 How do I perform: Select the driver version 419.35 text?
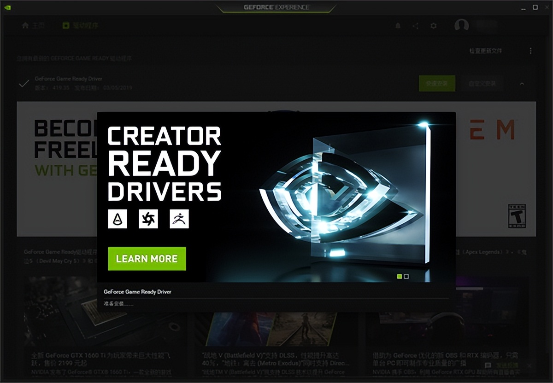[x=52, y=87]
